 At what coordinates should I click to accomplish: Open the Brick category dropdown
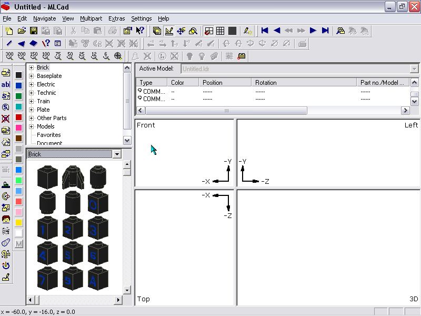point(117,154)
